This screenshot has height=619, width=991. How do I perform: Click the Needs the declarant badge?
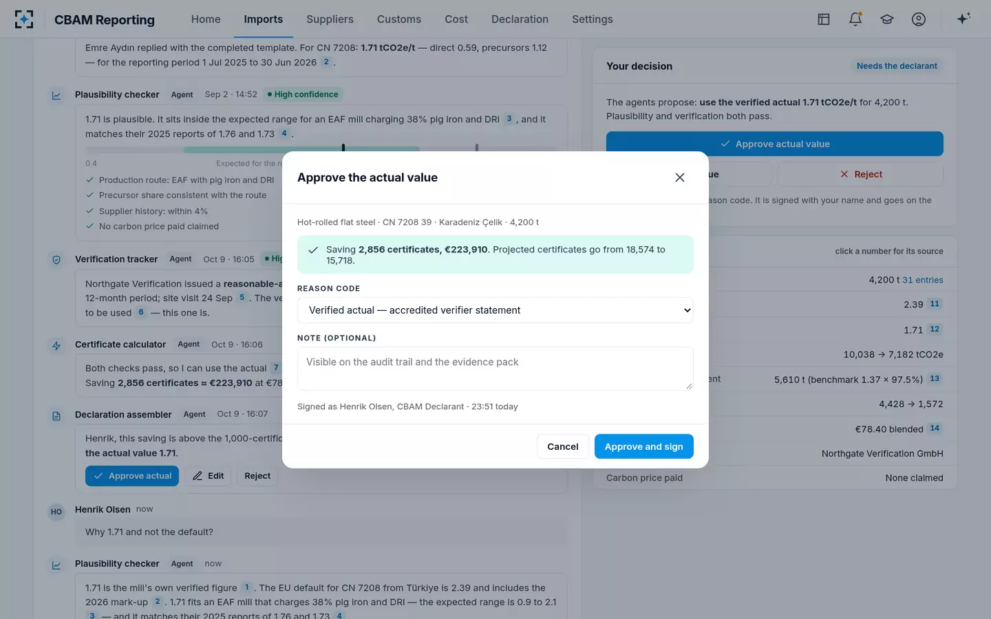tap(897, 66)
